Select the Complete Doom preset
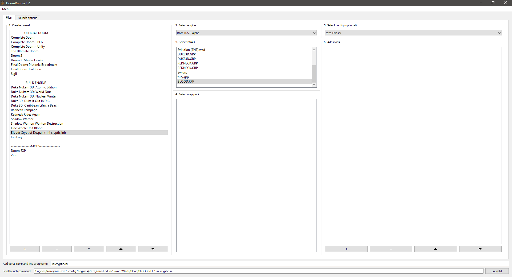 tap(89, 38)
